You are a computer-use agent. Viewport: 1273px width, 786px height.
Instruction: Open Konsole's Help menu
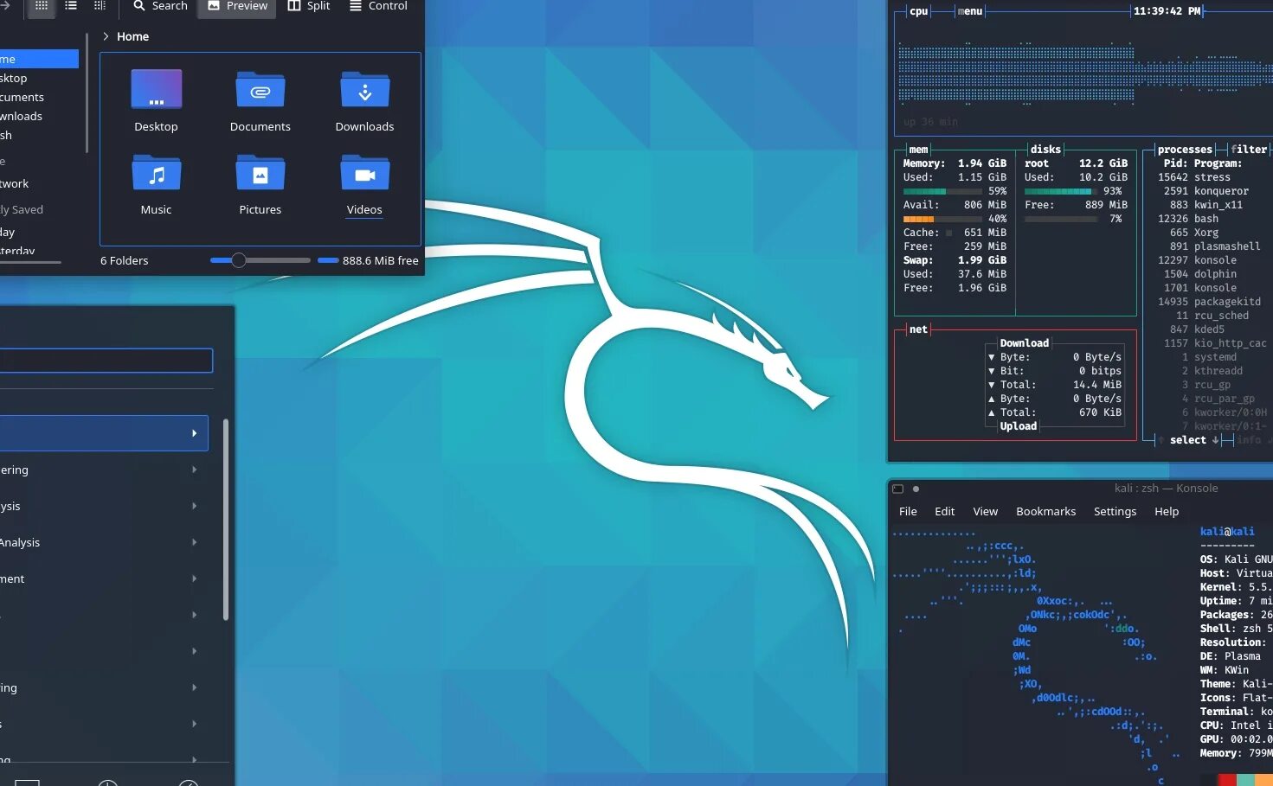point(1167,511)
